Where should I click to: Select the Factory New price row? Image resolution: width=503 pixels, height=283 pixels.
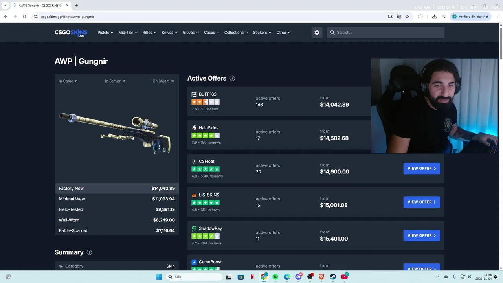pos(117,189)
